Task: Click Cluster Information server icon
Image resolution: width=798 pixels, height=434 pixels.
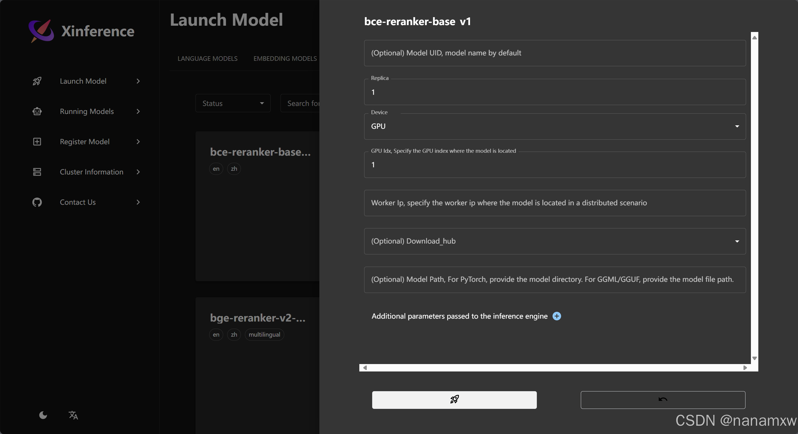Action: tap(37, 172)
